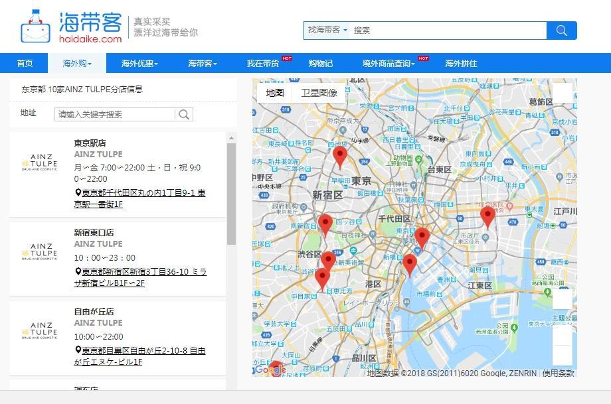The width and height of the screenshot is (611, 404).
Task: Open the 新宿東口店 address link
Action: tap(140, 277)
